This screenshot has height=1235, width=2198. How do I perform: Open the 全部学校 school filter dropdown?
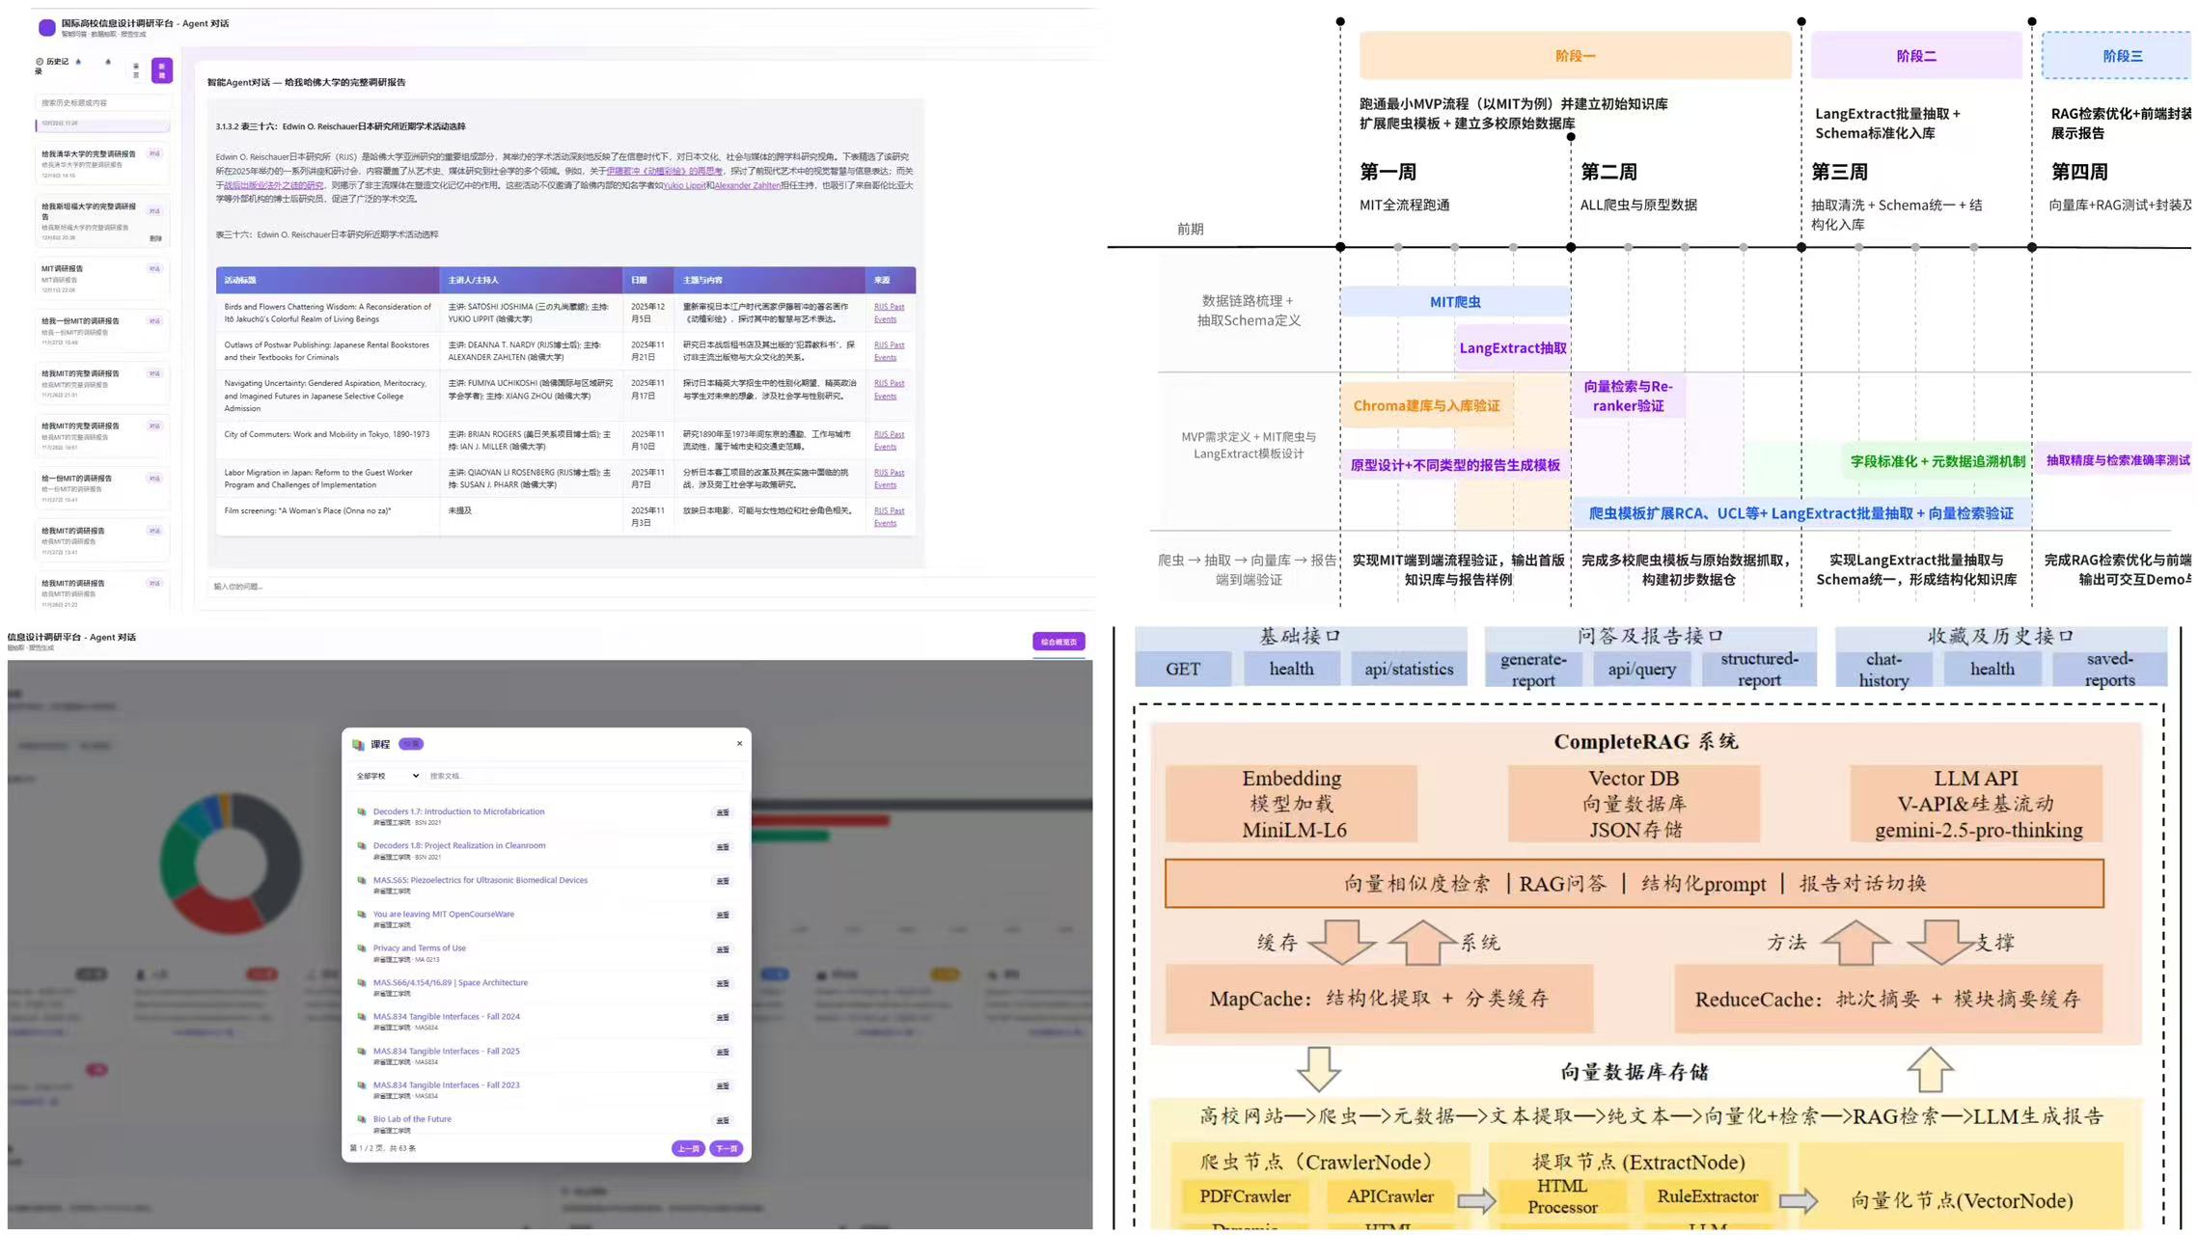(387, 776)
